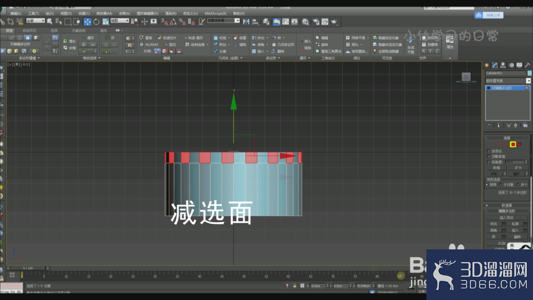Viewport: 533px width, 300px height.
Task: Open the 全部 selection filter dropdown
Action: (x=35, y=21)
